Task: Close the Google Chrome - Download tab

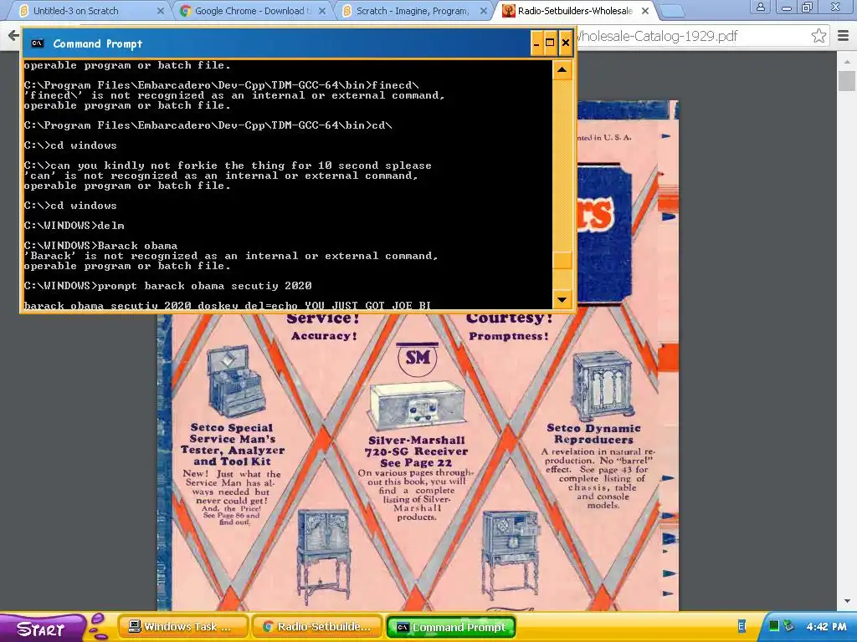Action: pos(322,11)
